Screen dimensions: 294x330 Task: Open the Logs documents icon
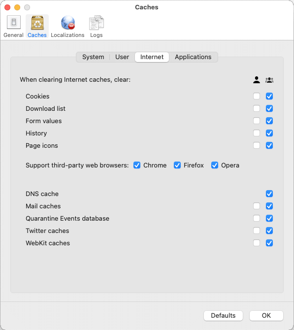point(97,23)
